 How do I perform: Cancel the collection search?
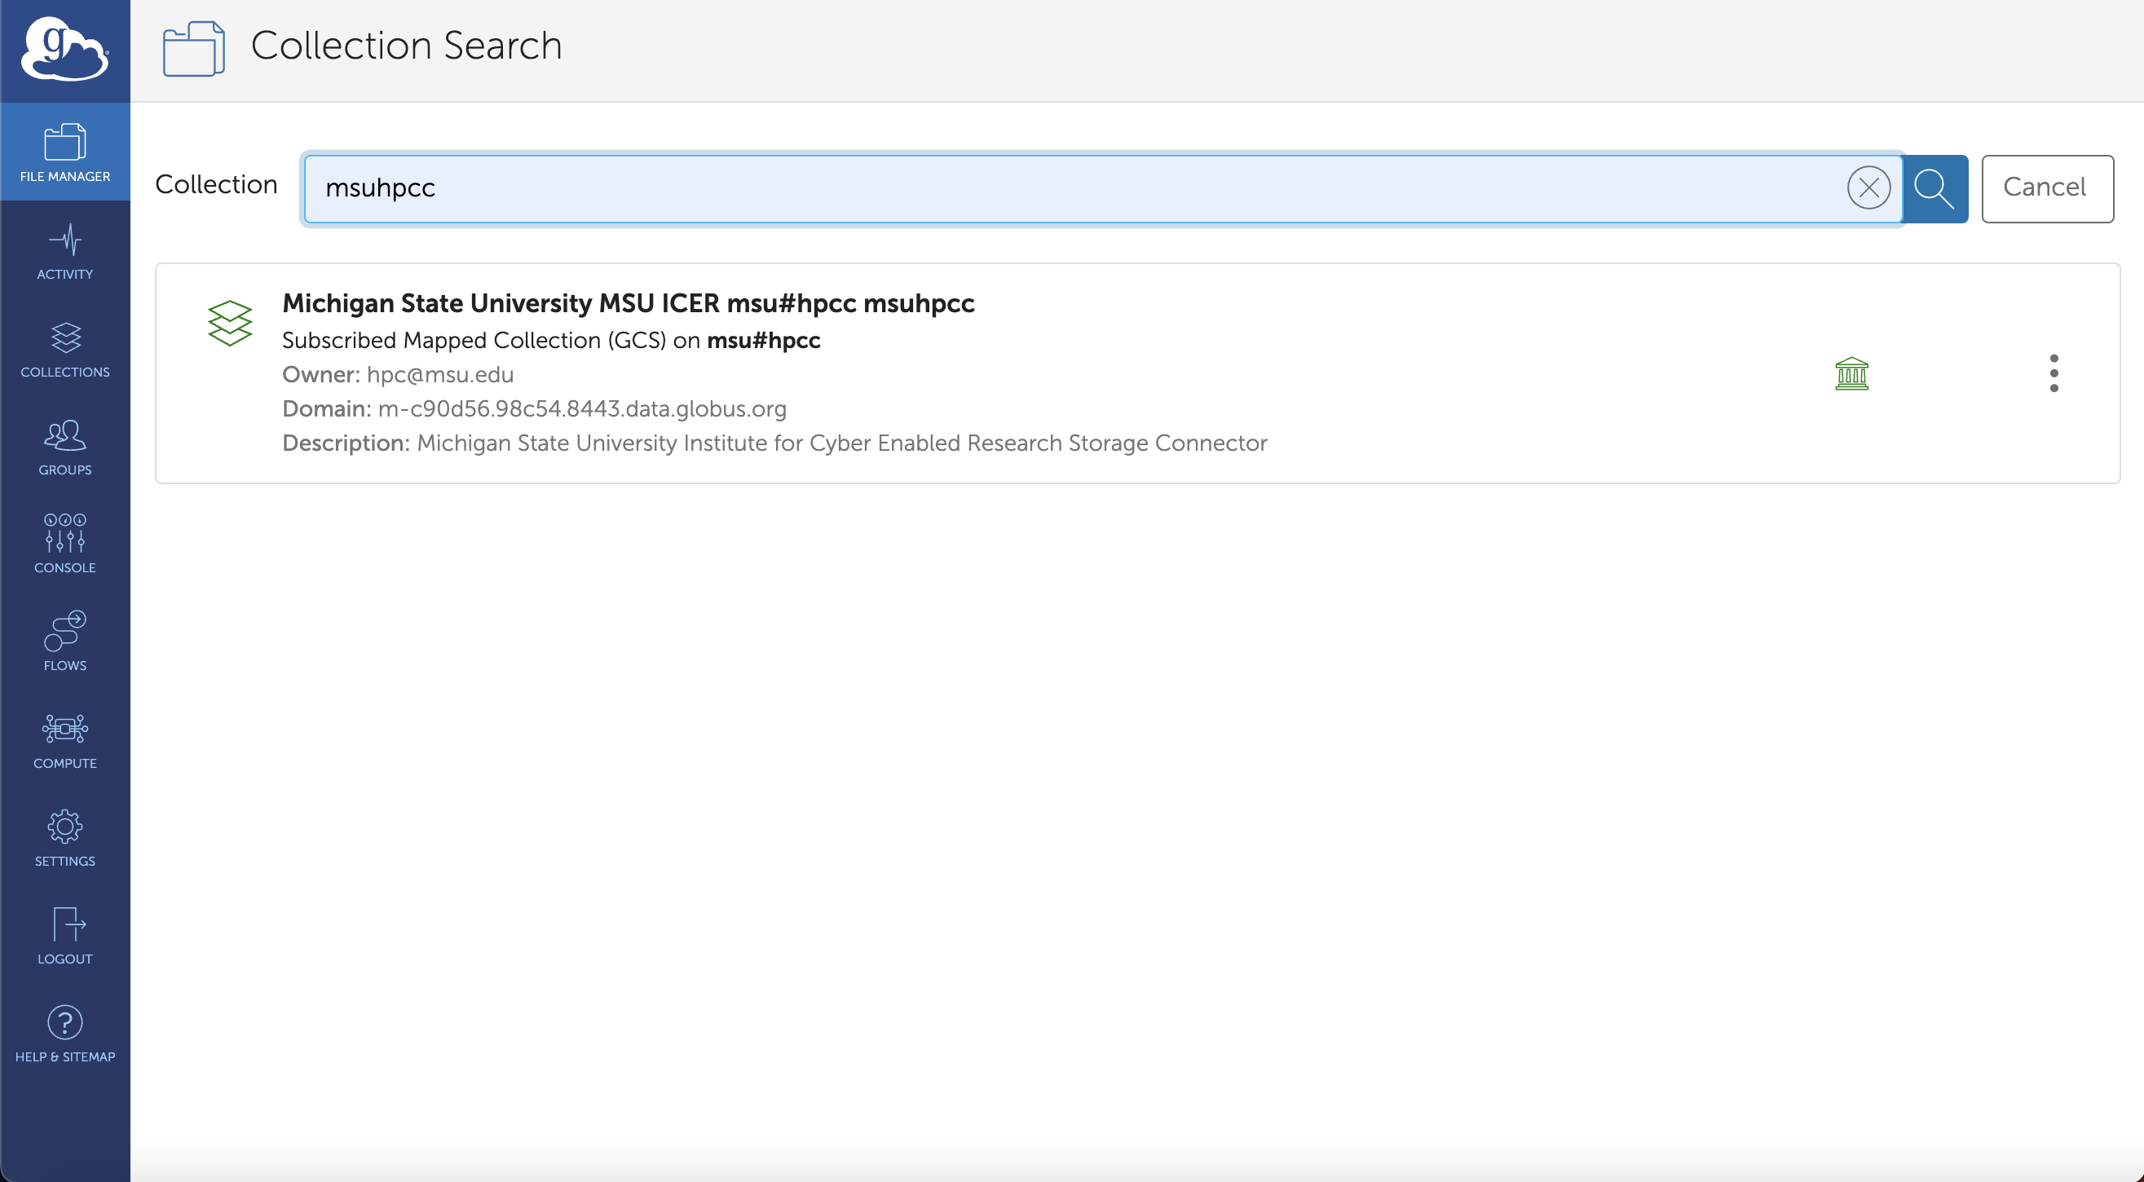(2047, 188)
